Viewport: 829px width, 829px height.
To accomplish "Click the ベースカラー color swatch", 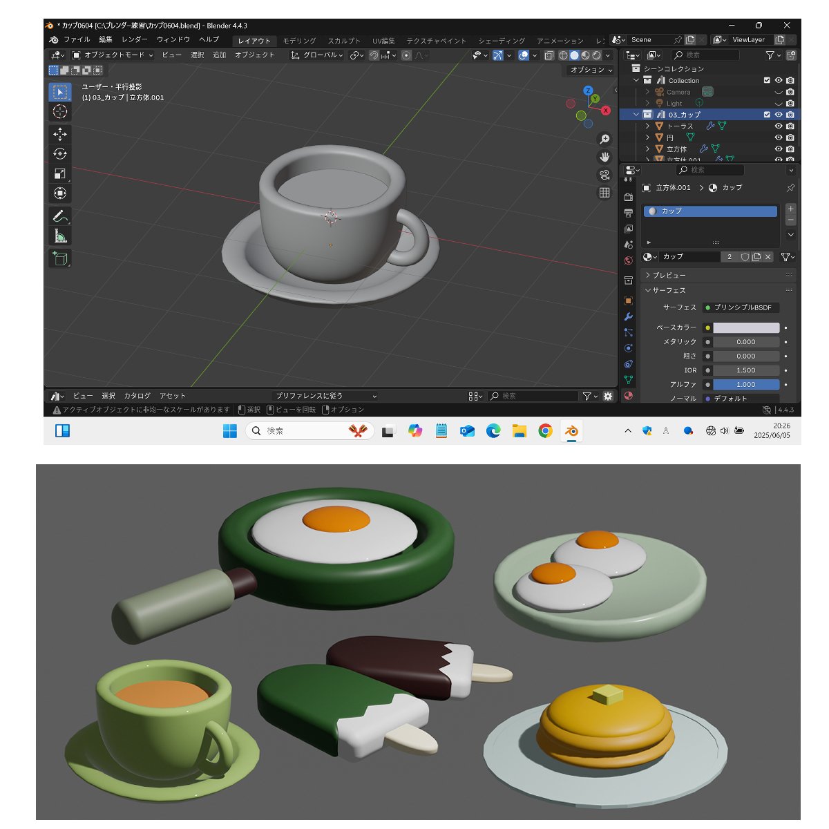I will click(x=746, y=327).
